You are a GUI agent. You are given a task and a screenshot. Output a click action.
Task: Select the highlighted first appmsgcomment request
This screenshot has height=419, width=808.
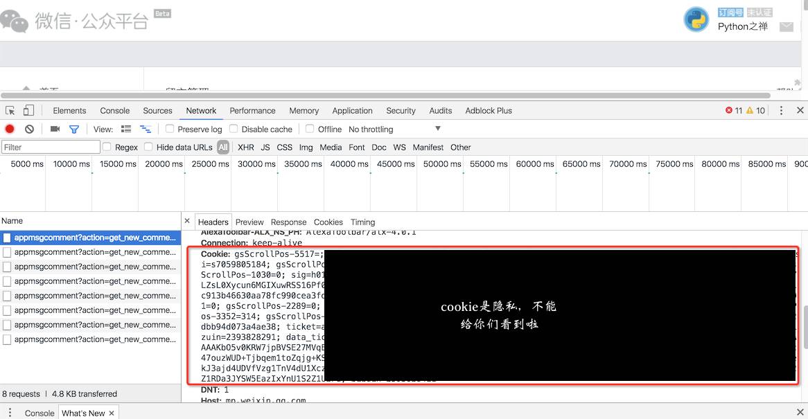(x=91, y=238)
